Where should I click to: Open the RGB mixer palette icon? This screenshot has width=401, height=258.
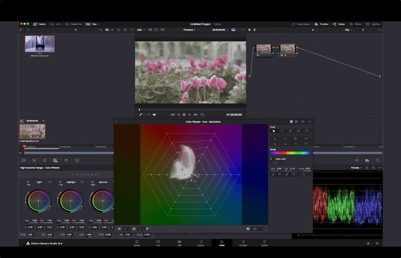66,160
